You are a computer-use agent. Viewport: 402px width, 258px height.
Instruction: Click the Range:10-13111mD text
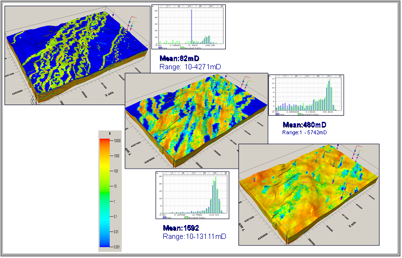coord(194,236)
